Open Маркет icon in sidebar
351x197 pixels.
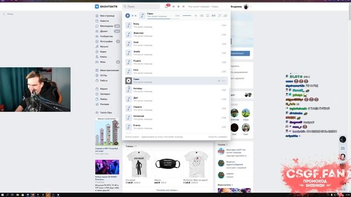point(97,89)
